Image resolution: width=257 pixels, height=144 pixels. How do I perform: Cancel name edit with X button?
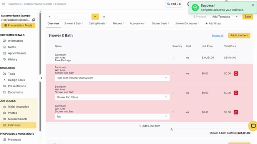[x=104, y=16]
